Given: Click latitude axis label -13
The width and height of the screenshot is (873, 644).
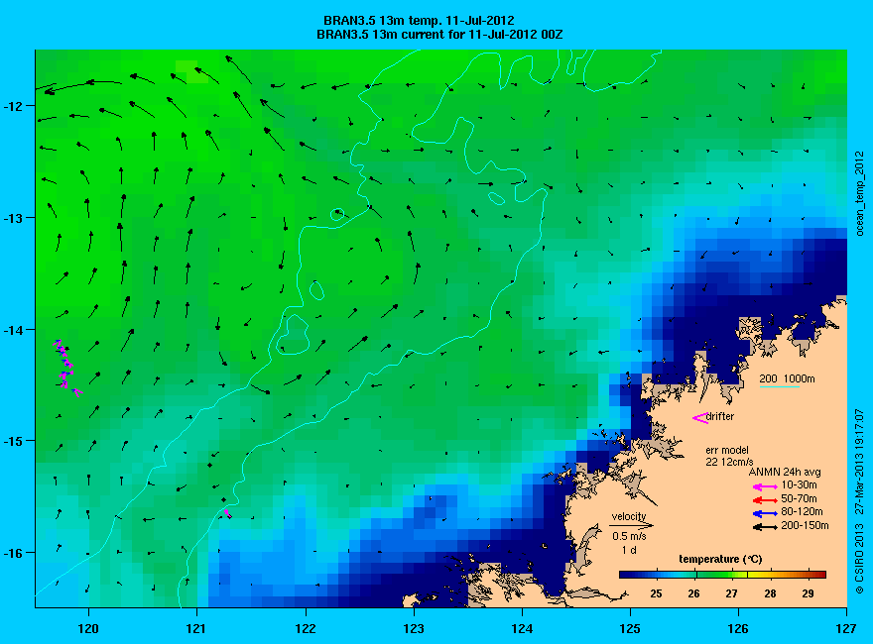Looking at the screenshot, I should [x=11, y=217].
